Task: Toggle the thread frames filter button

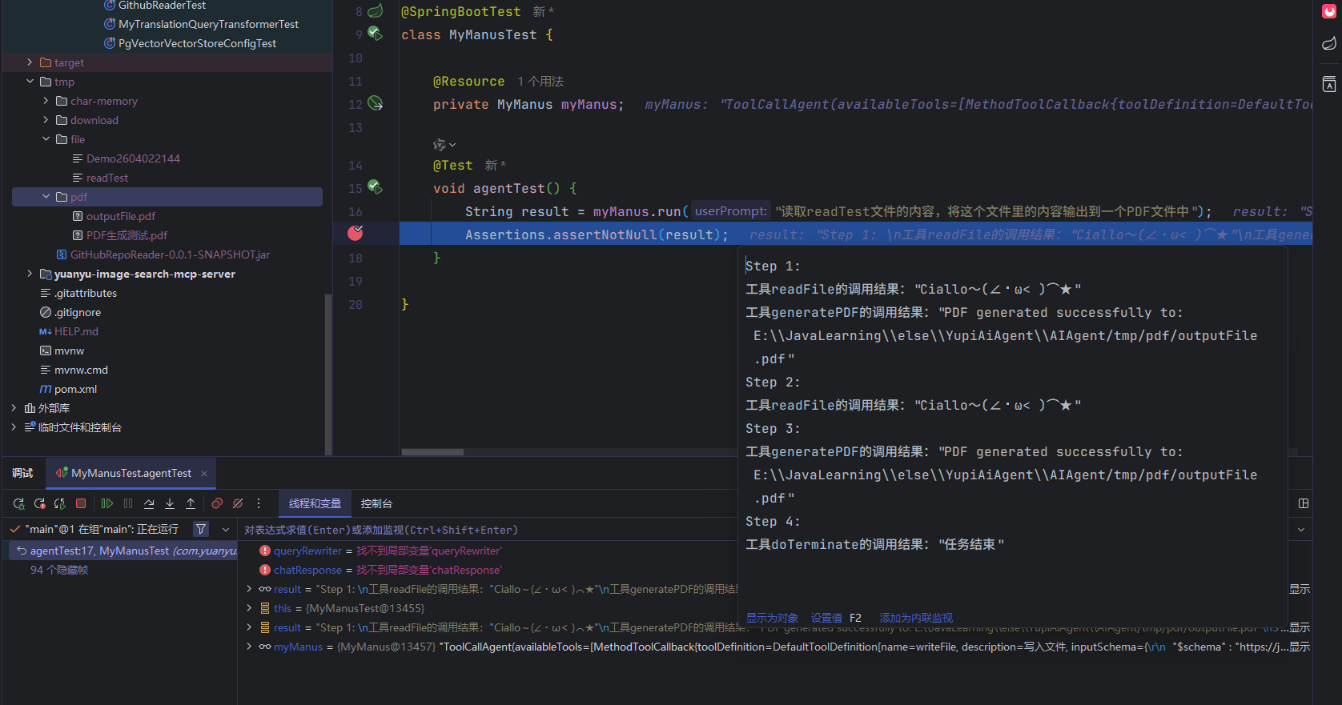Action: (x=201, y=529)
